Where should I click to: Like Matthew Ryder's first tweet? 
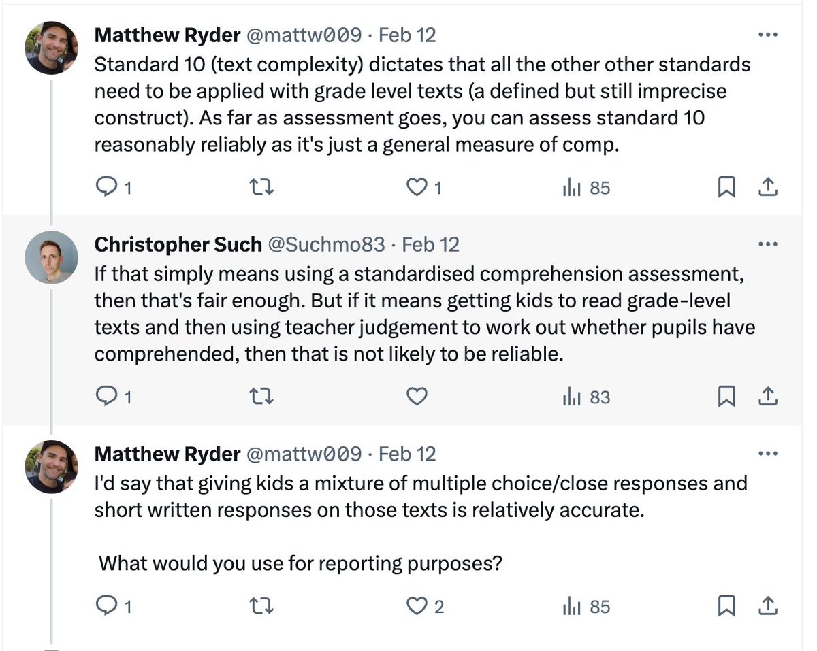[x=423, y=187]
